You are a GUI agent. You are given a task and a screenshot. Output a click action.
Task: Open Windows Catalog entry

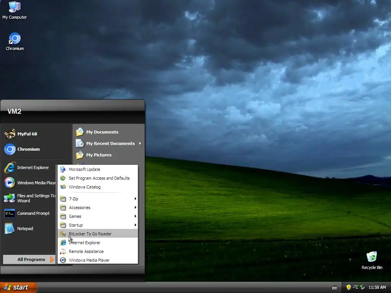[98, 187]
